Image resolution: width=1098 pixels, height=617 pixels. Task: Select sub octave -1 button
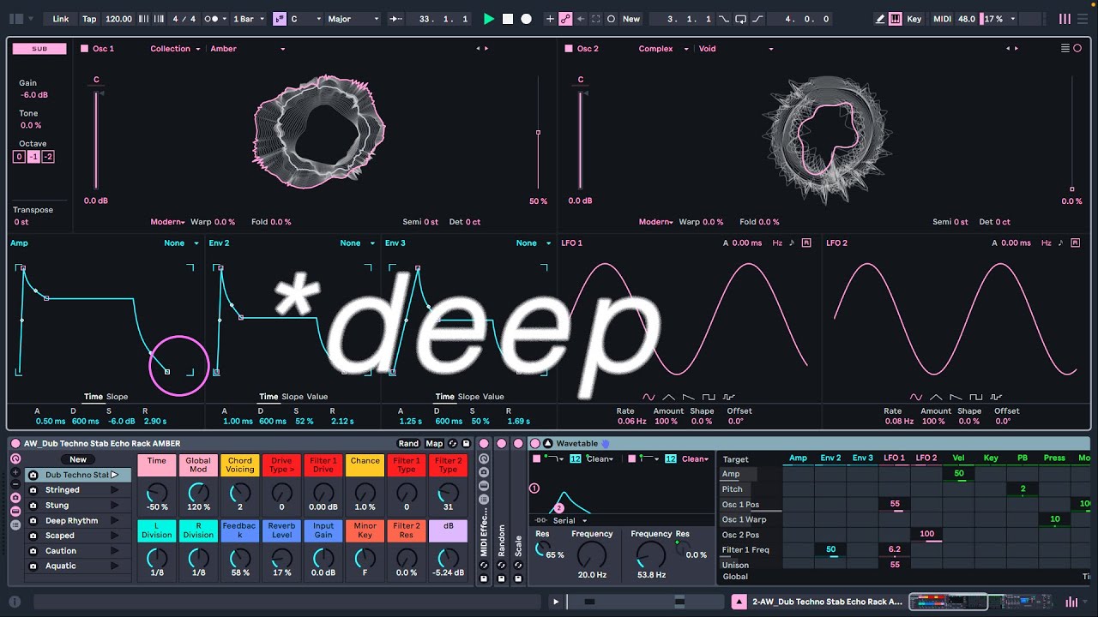[x=33, y=157]
